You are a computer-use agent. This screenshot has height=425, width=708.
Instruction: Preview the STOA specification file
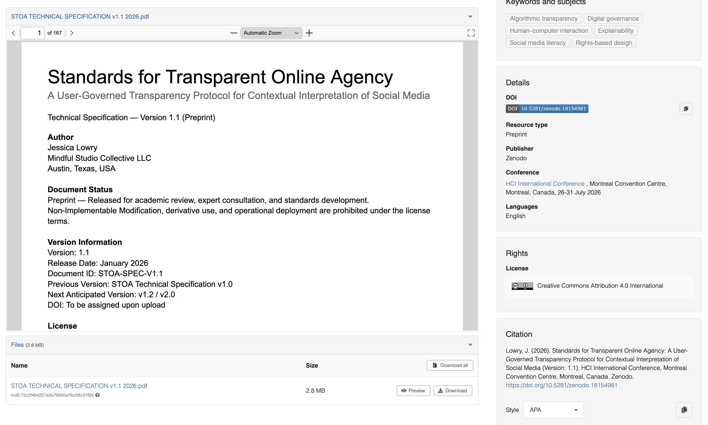click(413, 391)
